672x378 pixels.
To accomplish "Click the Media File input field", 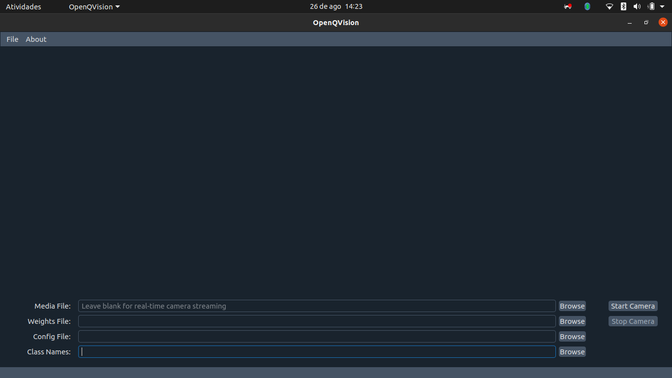I will (317, 306).
